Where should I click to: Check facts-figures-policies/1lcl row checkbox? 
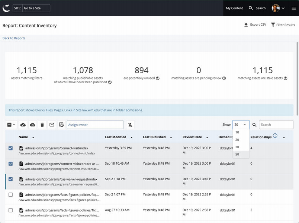[11, 210]
